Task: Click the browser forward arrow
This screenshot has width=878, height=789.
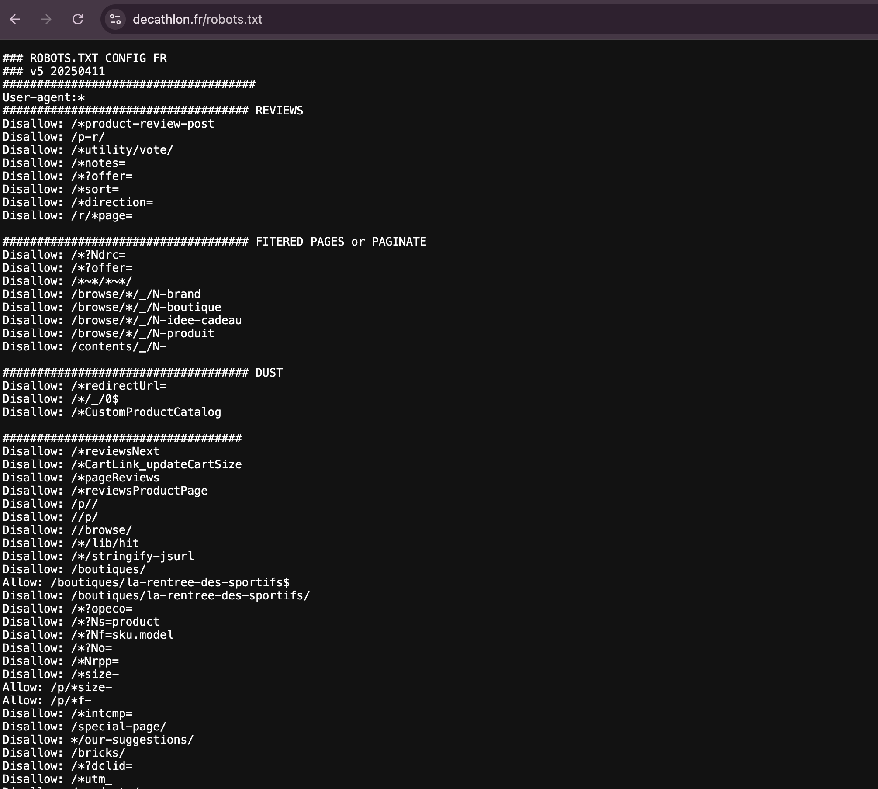Action: pos(46,19)
